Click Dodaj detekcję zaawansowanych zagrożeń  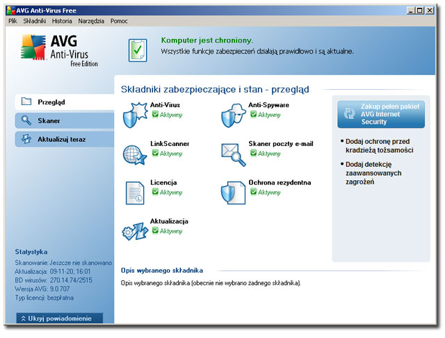pos(373,173)
